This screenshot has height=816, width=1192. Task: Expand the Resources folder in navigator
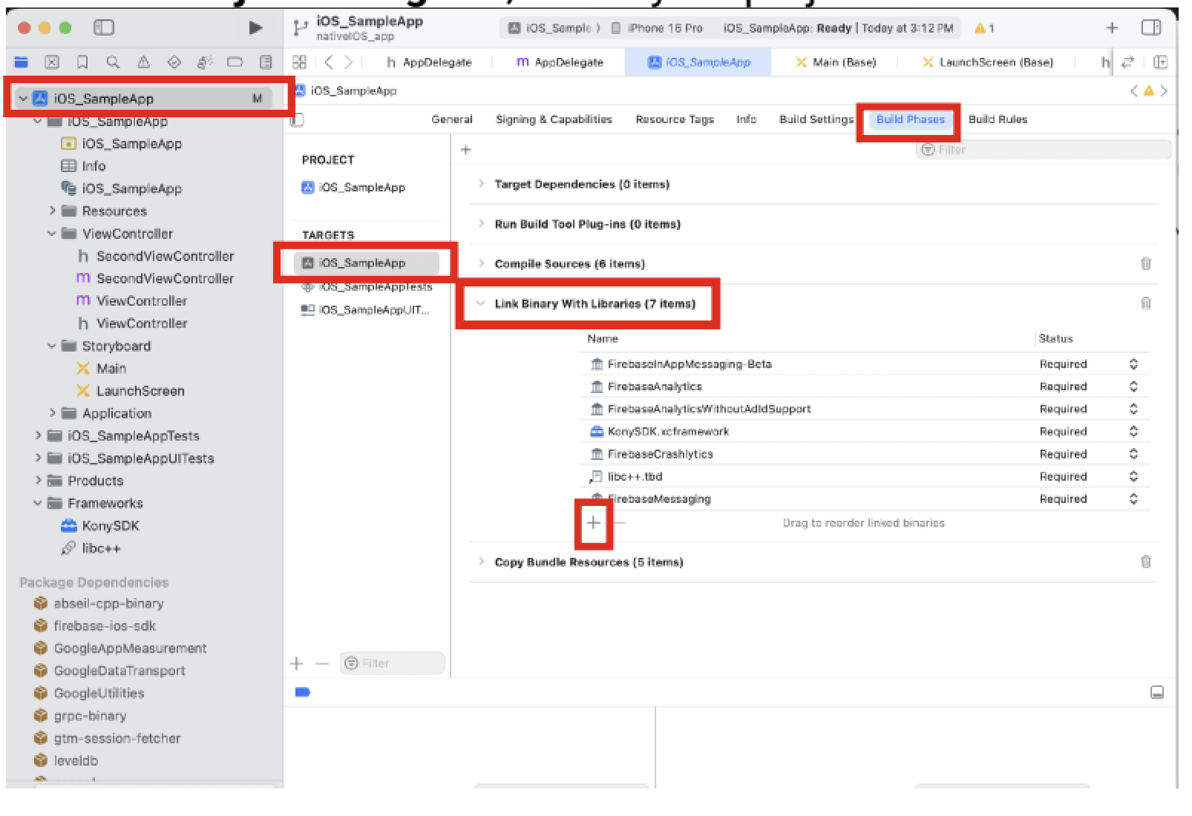click(53, 211)
